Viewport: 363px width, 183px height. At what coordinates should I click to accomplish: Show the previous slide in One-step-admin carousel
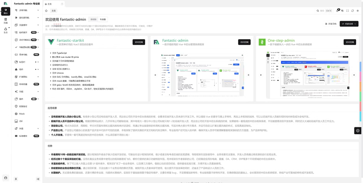[261, 75]
